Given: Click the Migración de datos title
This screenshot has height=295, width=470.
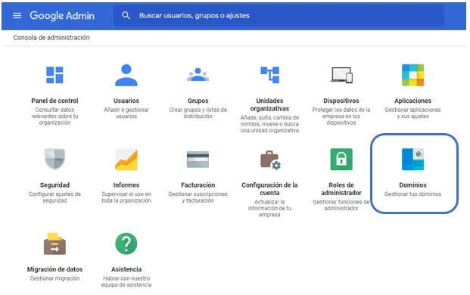Looking at the screenshot, I should (x=54, y=269).
